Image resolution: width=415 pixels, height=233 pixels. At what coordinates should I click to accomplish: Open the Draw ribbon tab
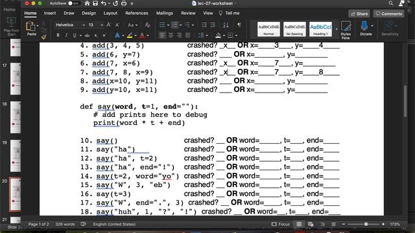69,13
